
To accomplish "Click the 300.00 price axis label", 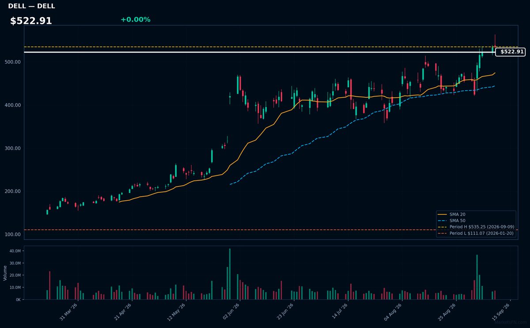I will [x=14, y=148].
